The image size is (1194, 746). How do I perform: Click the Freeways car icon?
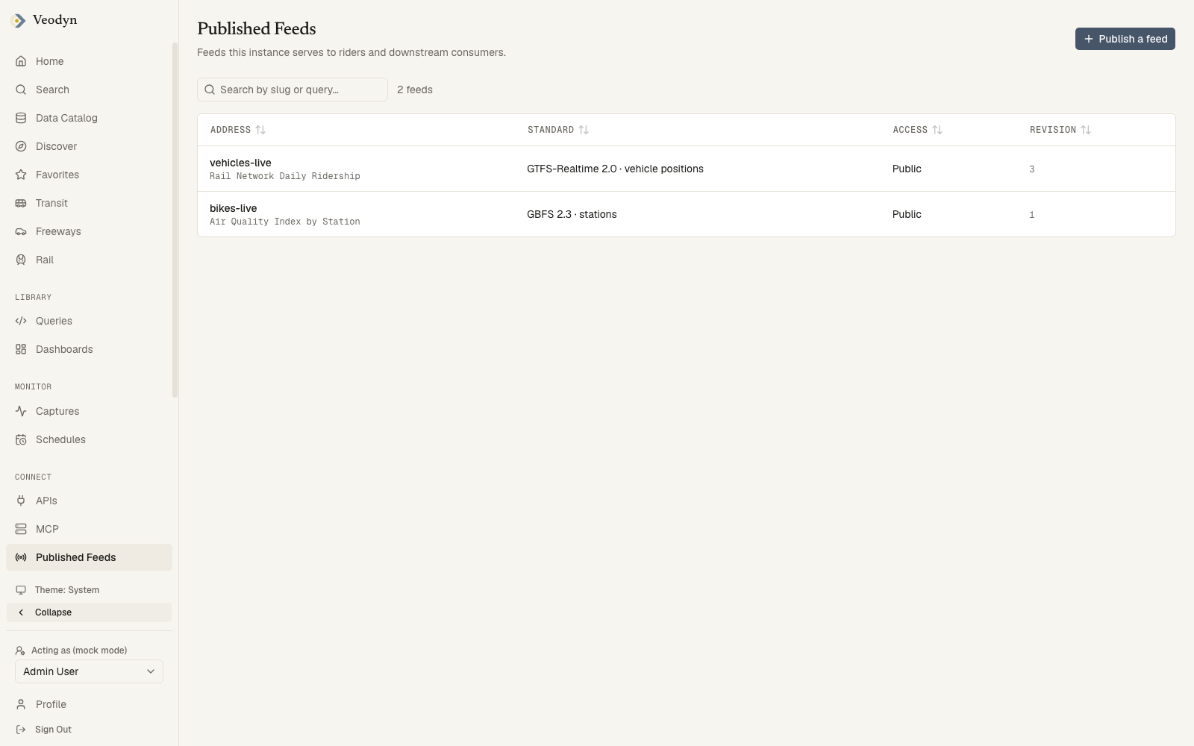click(21, 231)
